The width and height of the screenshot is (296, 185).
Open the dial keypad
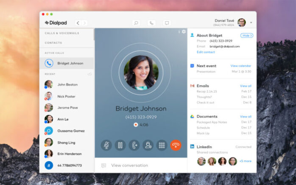pyautogui.click(x=162, y=145)
